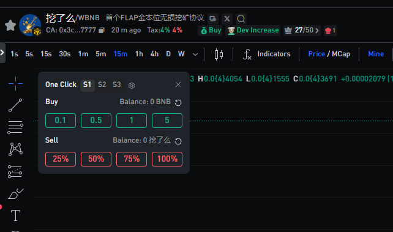Open One Click settings gear
The height and width of the screenshot is (232, 393).
[132, 86]
